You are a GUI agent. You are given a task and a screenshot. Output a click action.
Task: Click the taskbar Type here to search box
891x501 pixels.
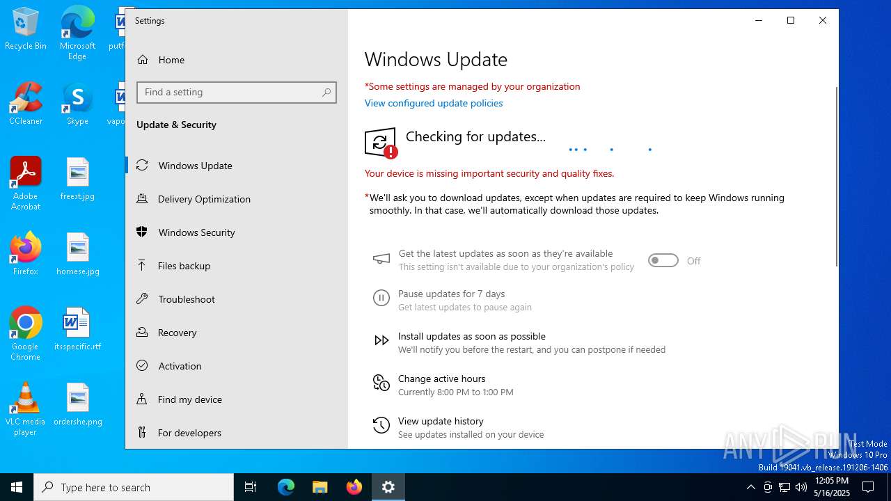coord(134,487)
